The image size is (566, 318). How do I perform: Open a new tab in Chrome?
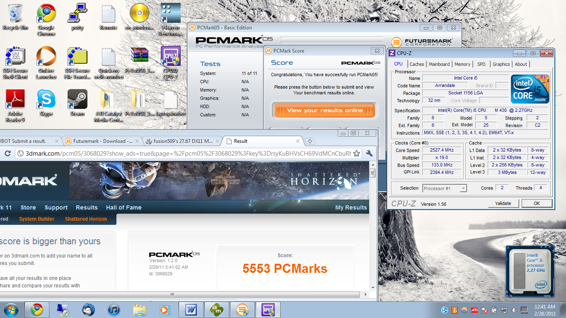[310, 141]
